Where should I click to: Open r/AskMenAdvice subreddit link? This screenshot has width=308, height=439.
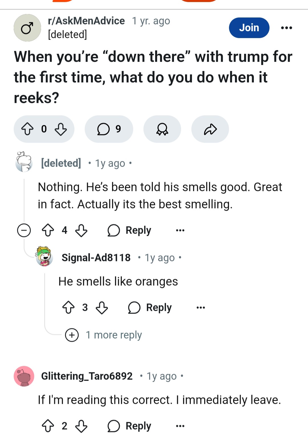click(86, 21)
